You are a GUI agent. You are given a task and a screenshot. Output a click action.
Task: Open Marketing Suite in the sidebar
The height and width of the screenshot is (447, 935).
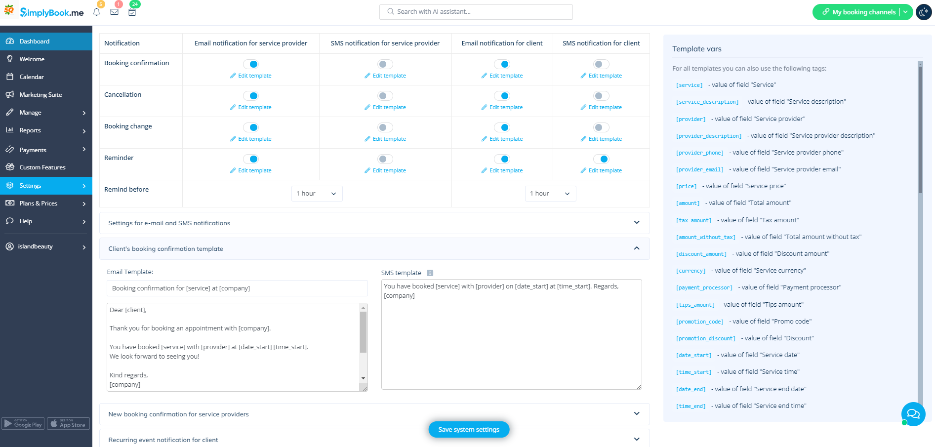point(41,95)
